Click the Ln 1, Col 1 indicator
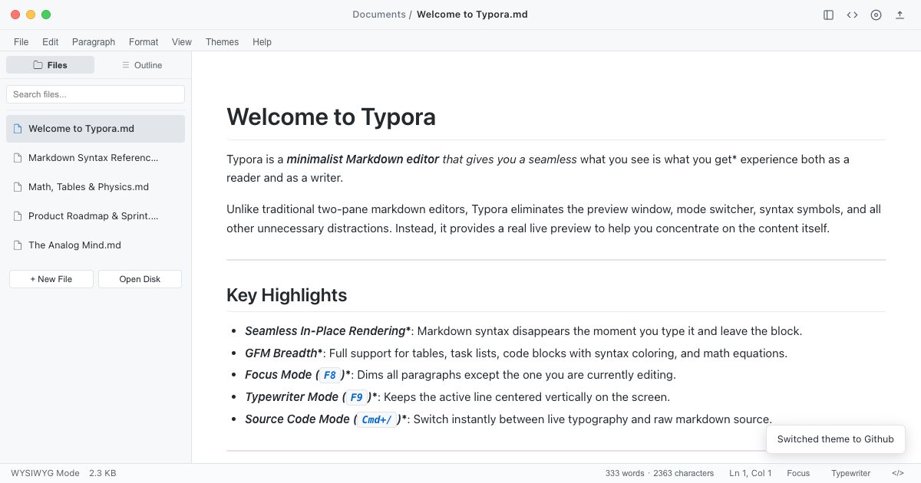921x483 pixels. pos(751,473)
